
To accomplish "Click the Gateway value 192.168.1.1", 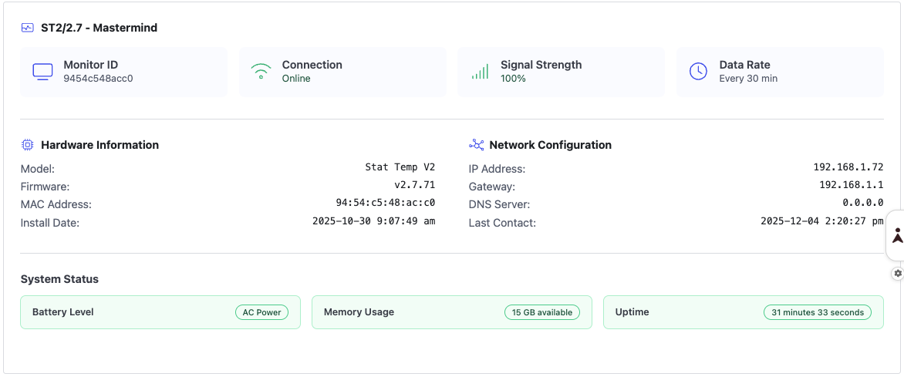I will [851, 185].
